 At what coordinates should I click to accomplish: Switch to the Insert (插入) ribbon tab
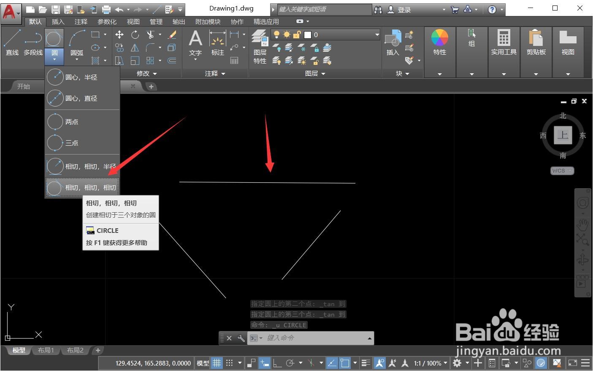click(58, 21)
